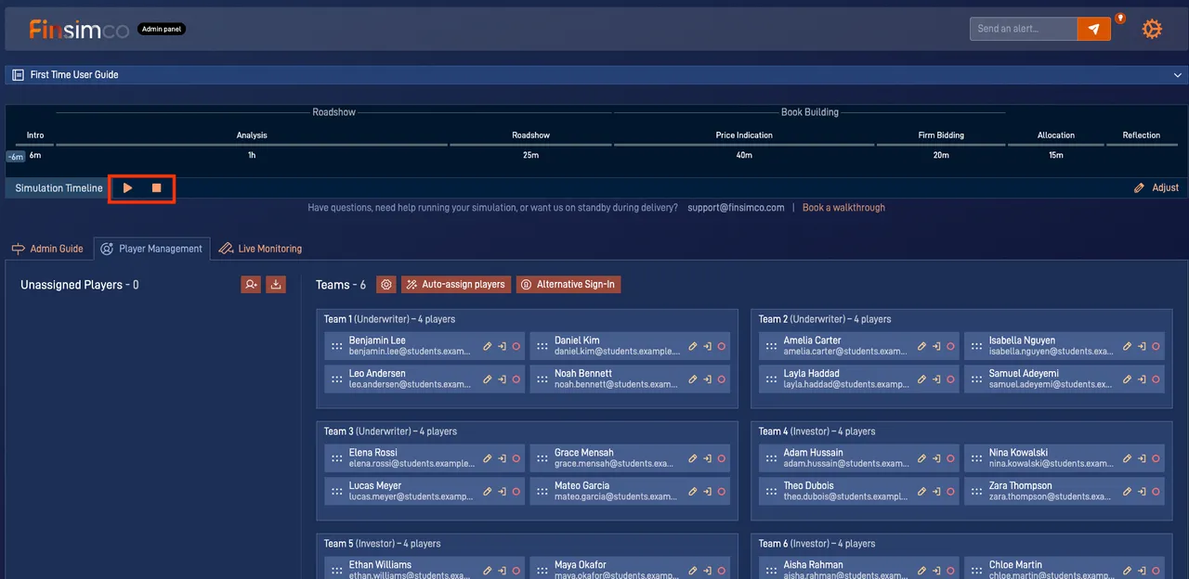Screen dimensions: 1189x579
Task: Click the email isabella.nguyen@students address
Action: [1051, 352]
